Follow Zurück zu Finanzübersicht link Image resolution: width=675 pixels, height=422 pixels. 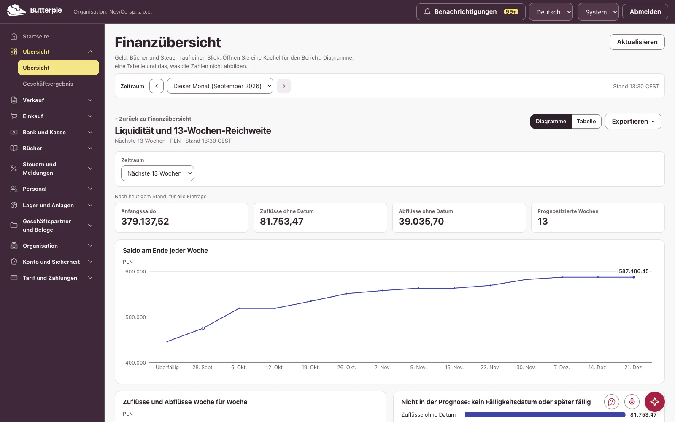(x=153, y=119)
